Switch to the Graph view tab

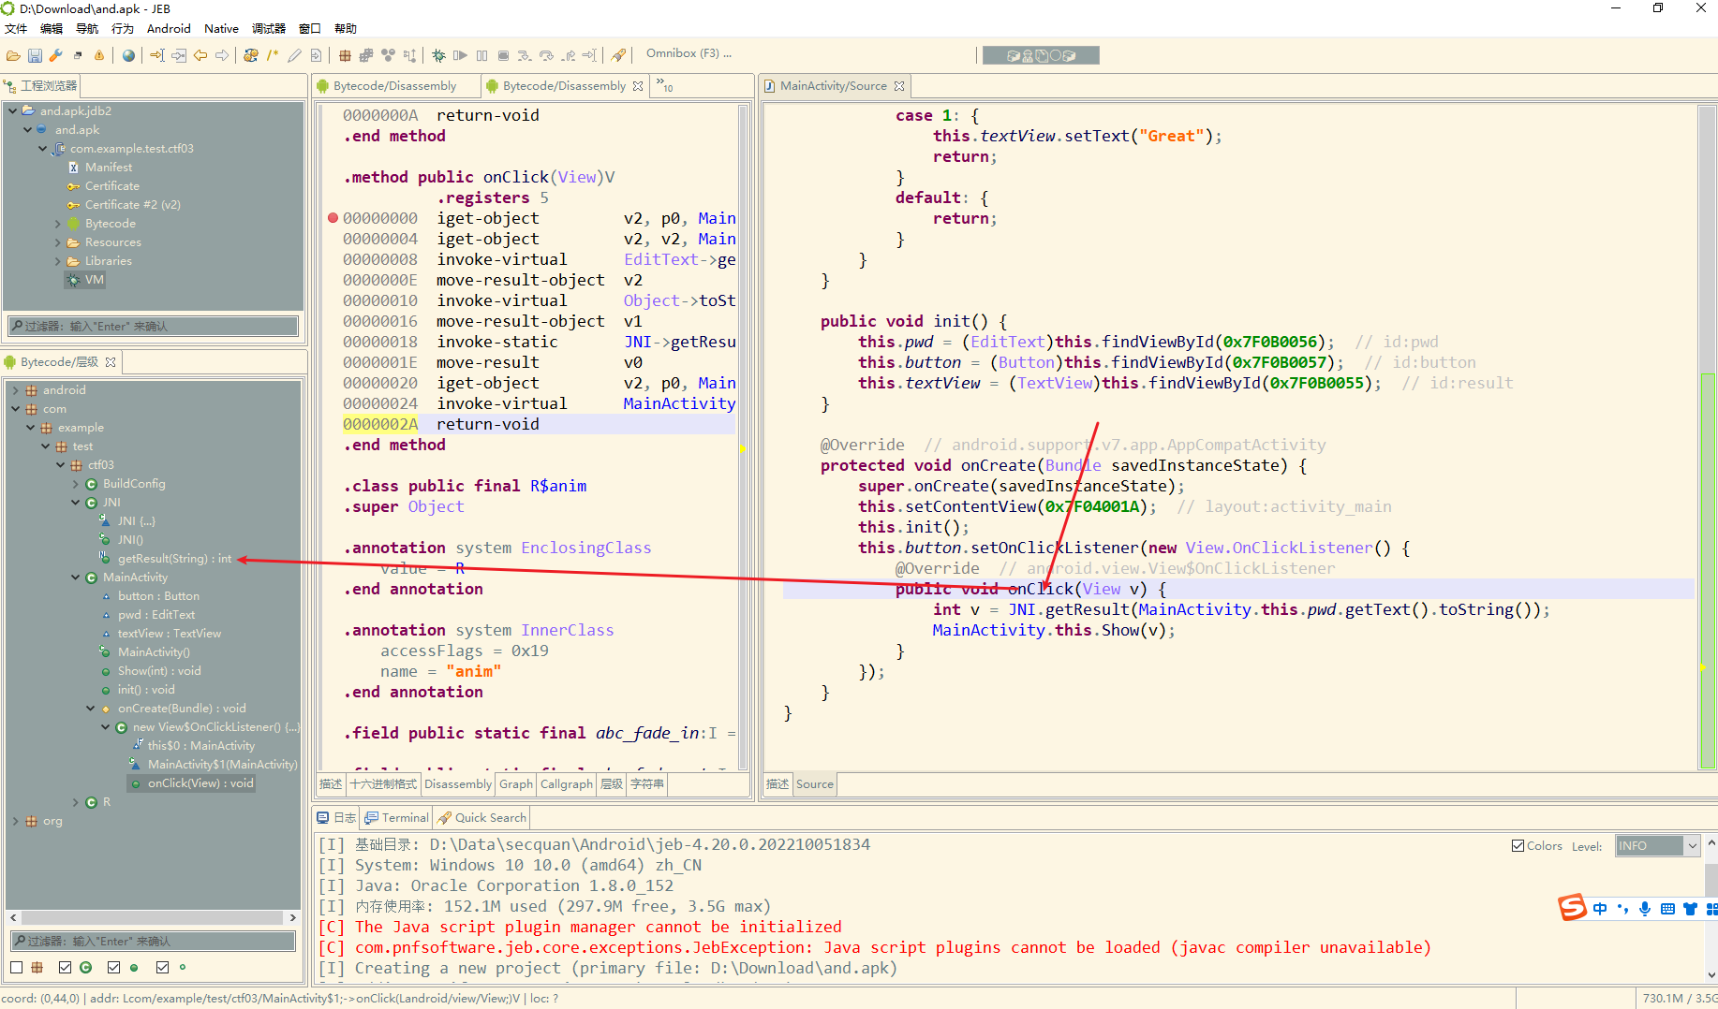pos(515,783)
